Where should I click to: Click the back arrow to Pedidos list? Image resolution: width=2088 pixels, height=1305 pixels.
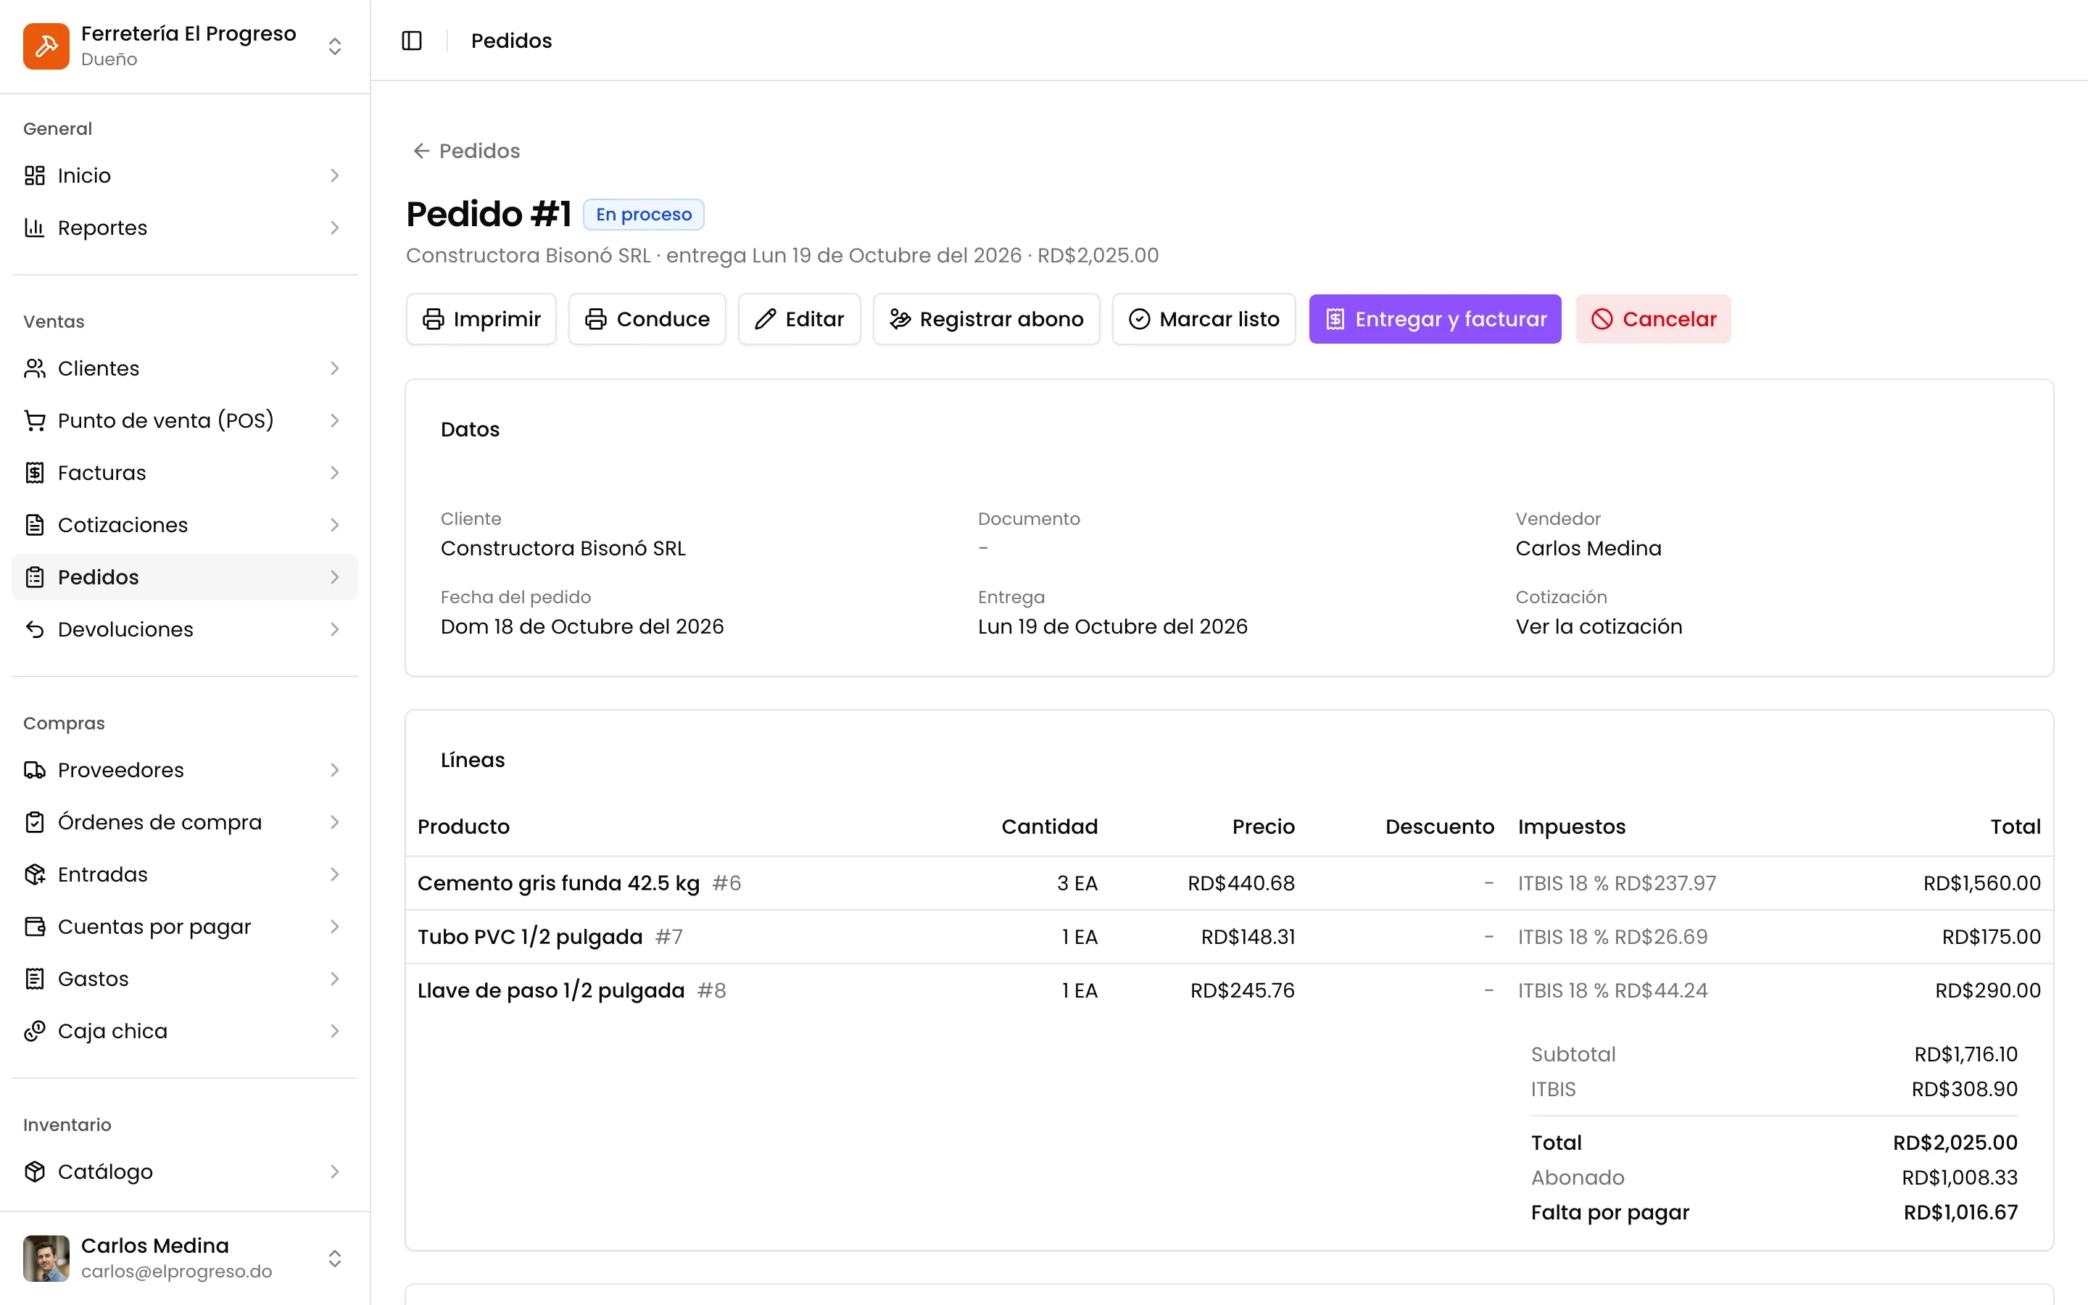click(x=421, y=151)
